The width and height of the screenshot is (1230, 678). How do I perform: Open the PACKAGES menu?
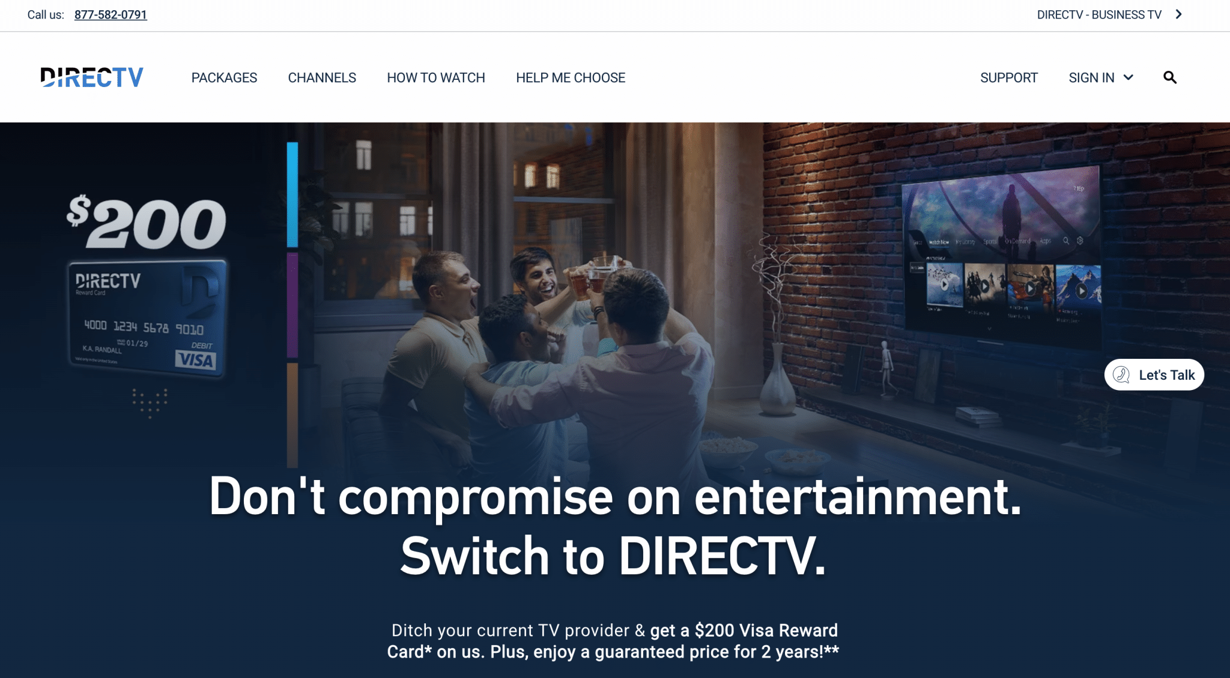tap(224, 77)
